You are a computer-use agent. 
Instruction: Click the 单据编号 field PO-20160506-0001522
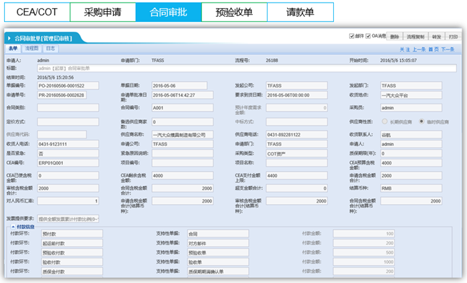coord(68,86)
